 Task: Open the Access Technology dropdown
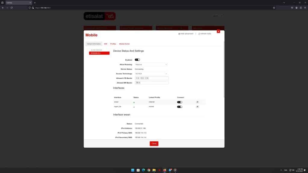coord(151,74)
